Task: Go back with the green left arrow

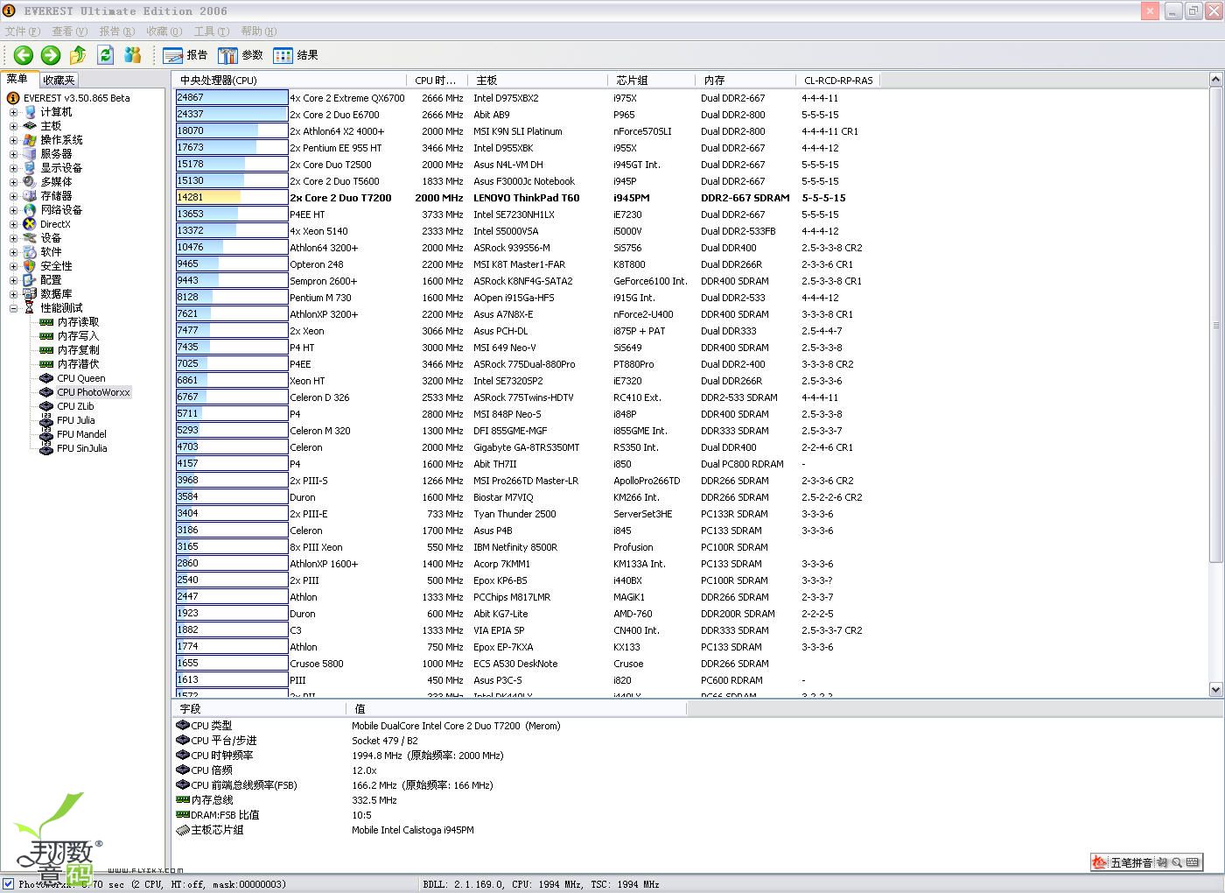Action: coord(24,55)
